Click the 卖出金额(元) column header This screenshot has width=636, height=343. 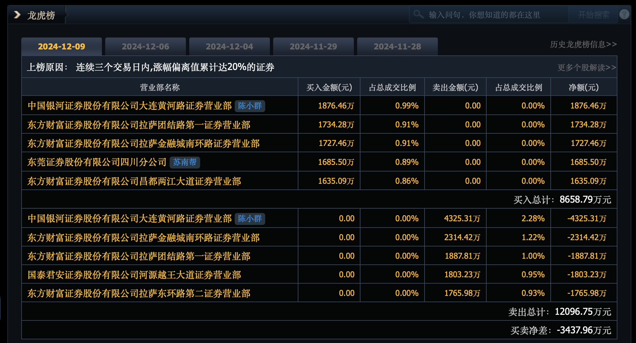tap(455, 87)
